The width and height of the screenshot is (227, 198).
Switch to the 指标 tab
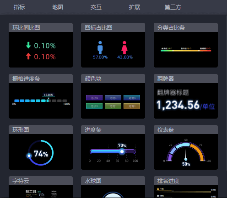coord(19,7)
